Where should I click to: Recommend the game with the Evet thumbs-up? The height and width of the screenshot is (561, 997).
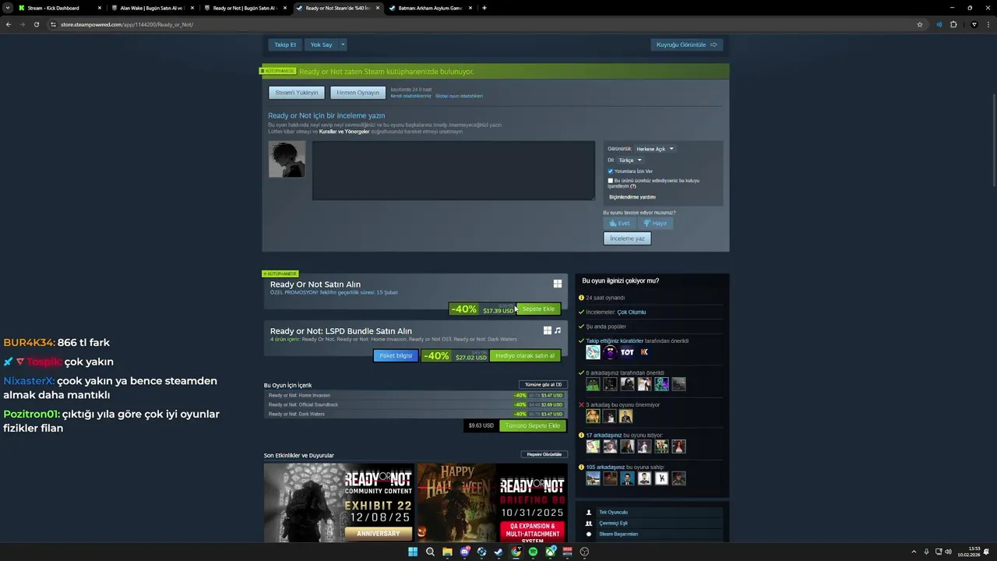620,223
